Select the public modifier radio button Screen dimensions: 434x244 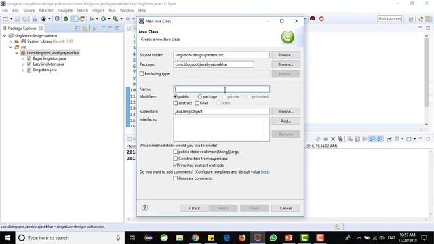[176, 96]
